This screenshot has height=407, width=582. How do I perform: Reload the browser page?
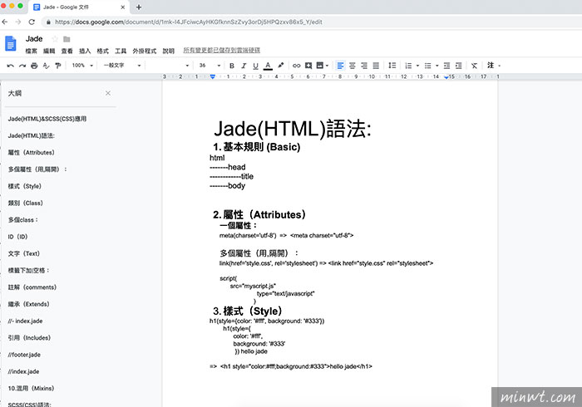click(x=32, y=22)
